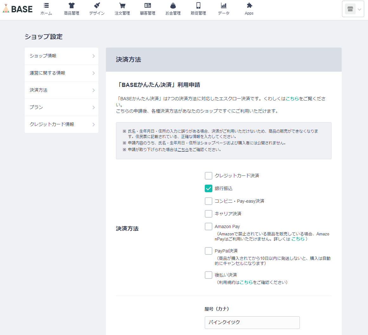Image resolution: width=368 pixels, height=335 pixels.
Task: Tick the Amazon Pay checkbox
Action: [208, 227]
